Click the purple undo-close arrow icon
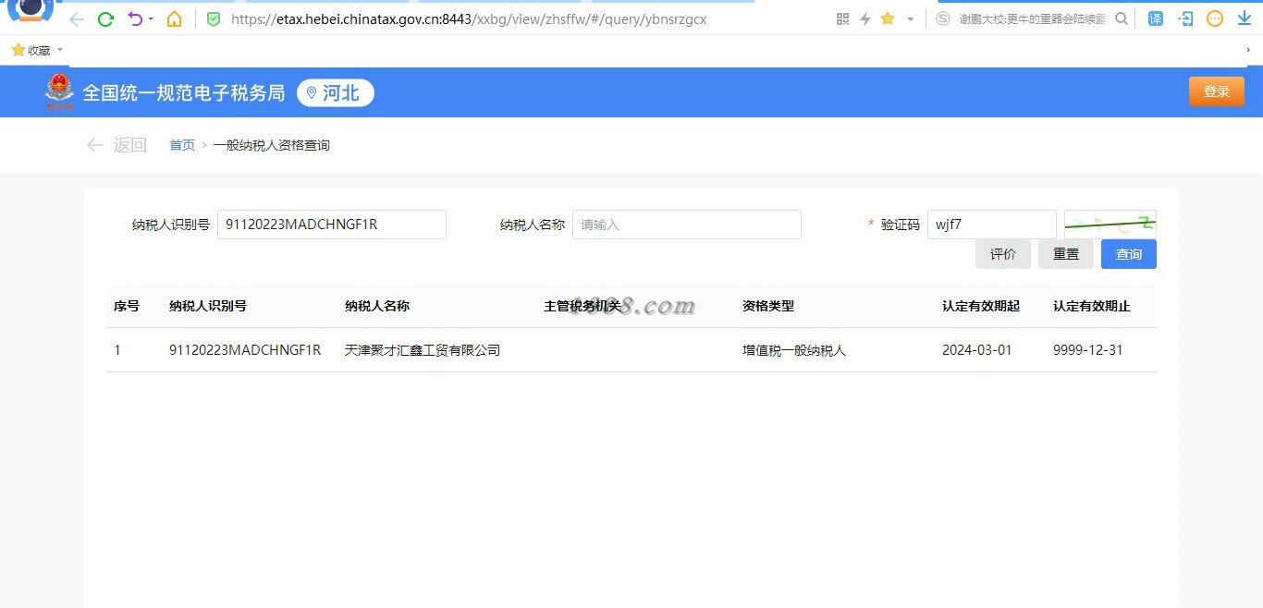This screenshot has width=1263, height=608. pyautogui.click(x=135, y=18)
